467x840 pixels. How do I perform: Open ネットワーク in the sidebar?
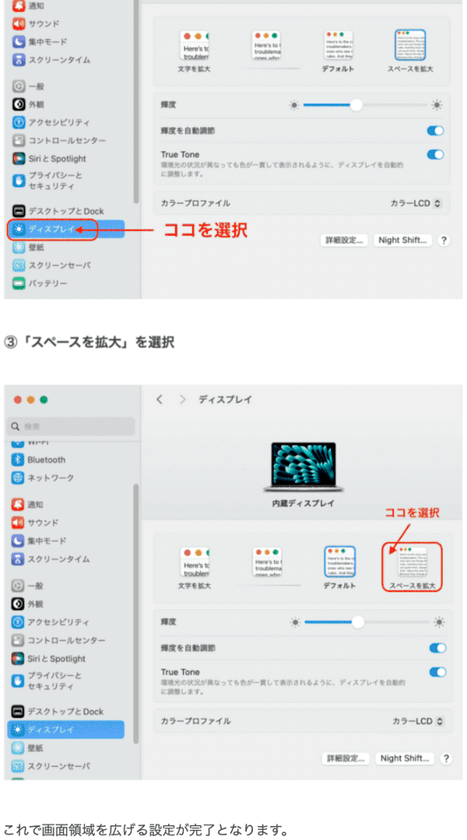click(x=51, y=478)
